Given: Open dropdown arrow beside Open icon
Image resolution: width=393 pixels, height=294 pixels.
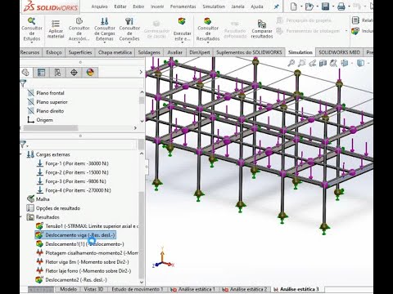Looking at the screenshot, I should (x=317, y=7).
